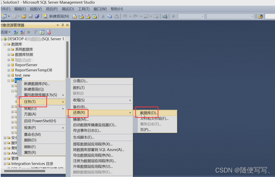Open the first empty toolbar combo box
The image size is (275, 177).
tap(191, 16)
